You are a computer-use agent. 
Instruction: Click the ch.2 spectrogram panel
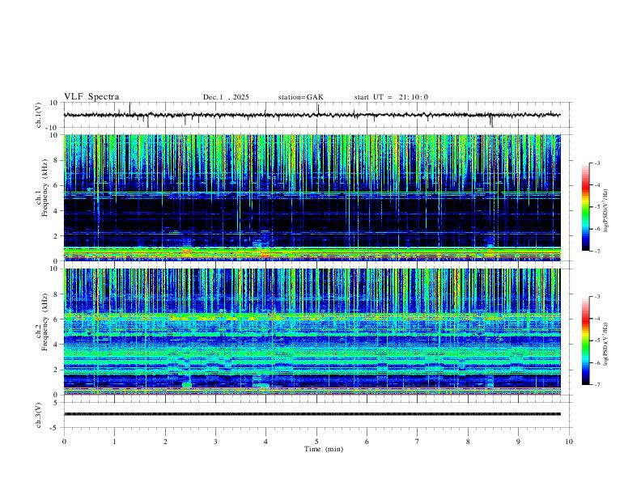click(312, 332)
